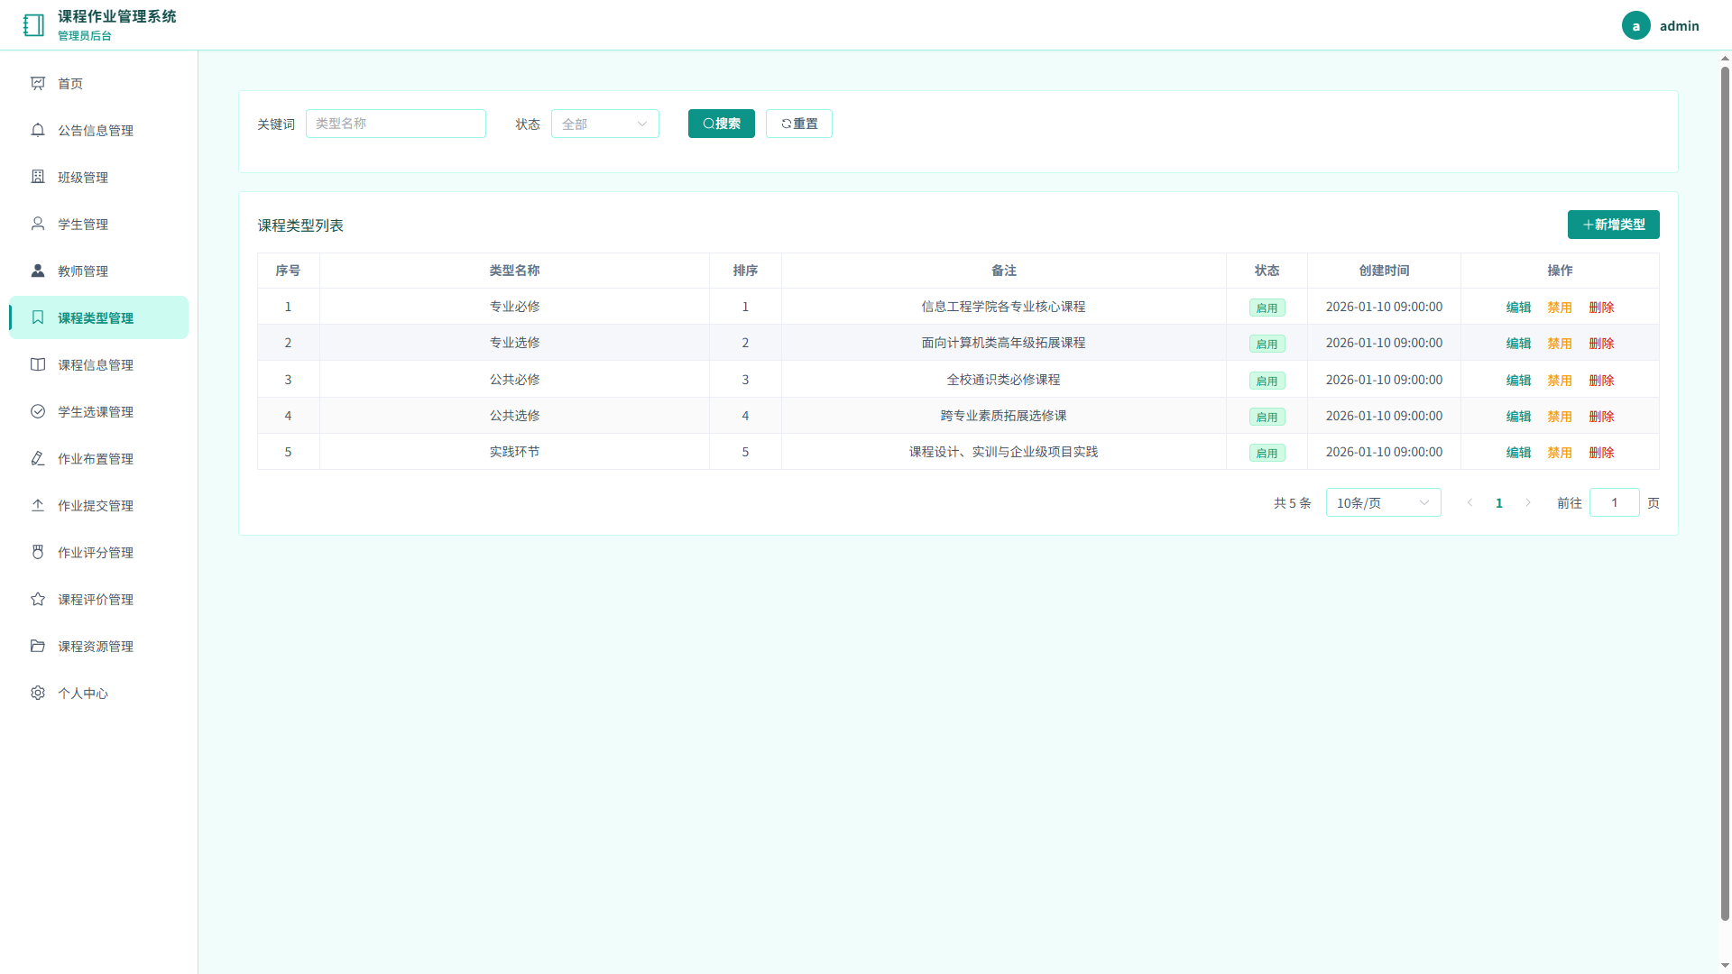This screenshot has height=974, width=1732.
Task: Go to next page arrow in pagination
Action: click(x=1528, y=502)
